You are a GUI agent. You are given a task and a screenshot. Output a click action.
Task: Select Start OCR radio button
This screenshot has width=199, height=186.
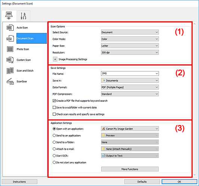point(54,156)
